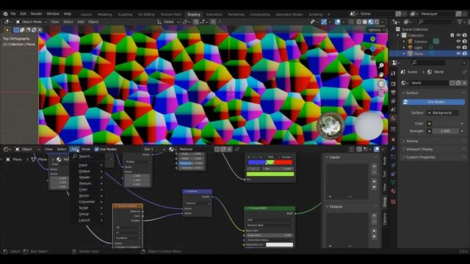Screen dimensions: 470x264
Task: Select the tweak select tool icon
Action: click(x=7, y=30)
